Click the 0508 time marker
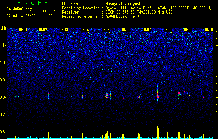Image resolution: width=218 pixels, height=139 pixels. pyautogui.click(x=167, y=30)
